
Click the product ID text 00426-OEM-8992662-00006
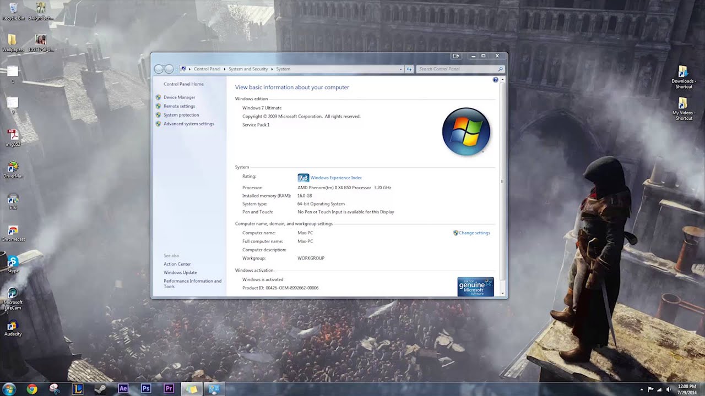[x=292, y=288]
